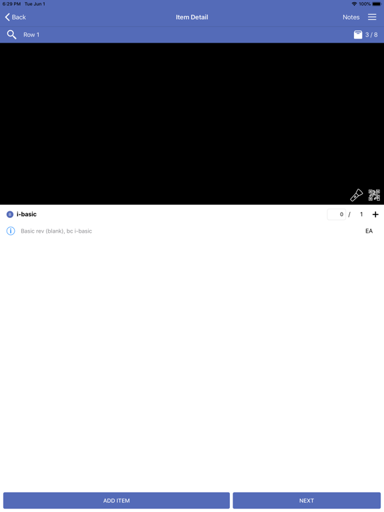Viewport: 384px width, 512px height.
Task: Tap the 6:29 PM clock in status bar
Action: [x=11, y=4]
